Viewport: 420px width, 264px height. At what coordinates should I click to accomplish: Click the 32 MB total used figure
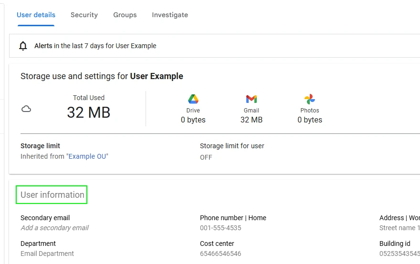coord(89,112)
